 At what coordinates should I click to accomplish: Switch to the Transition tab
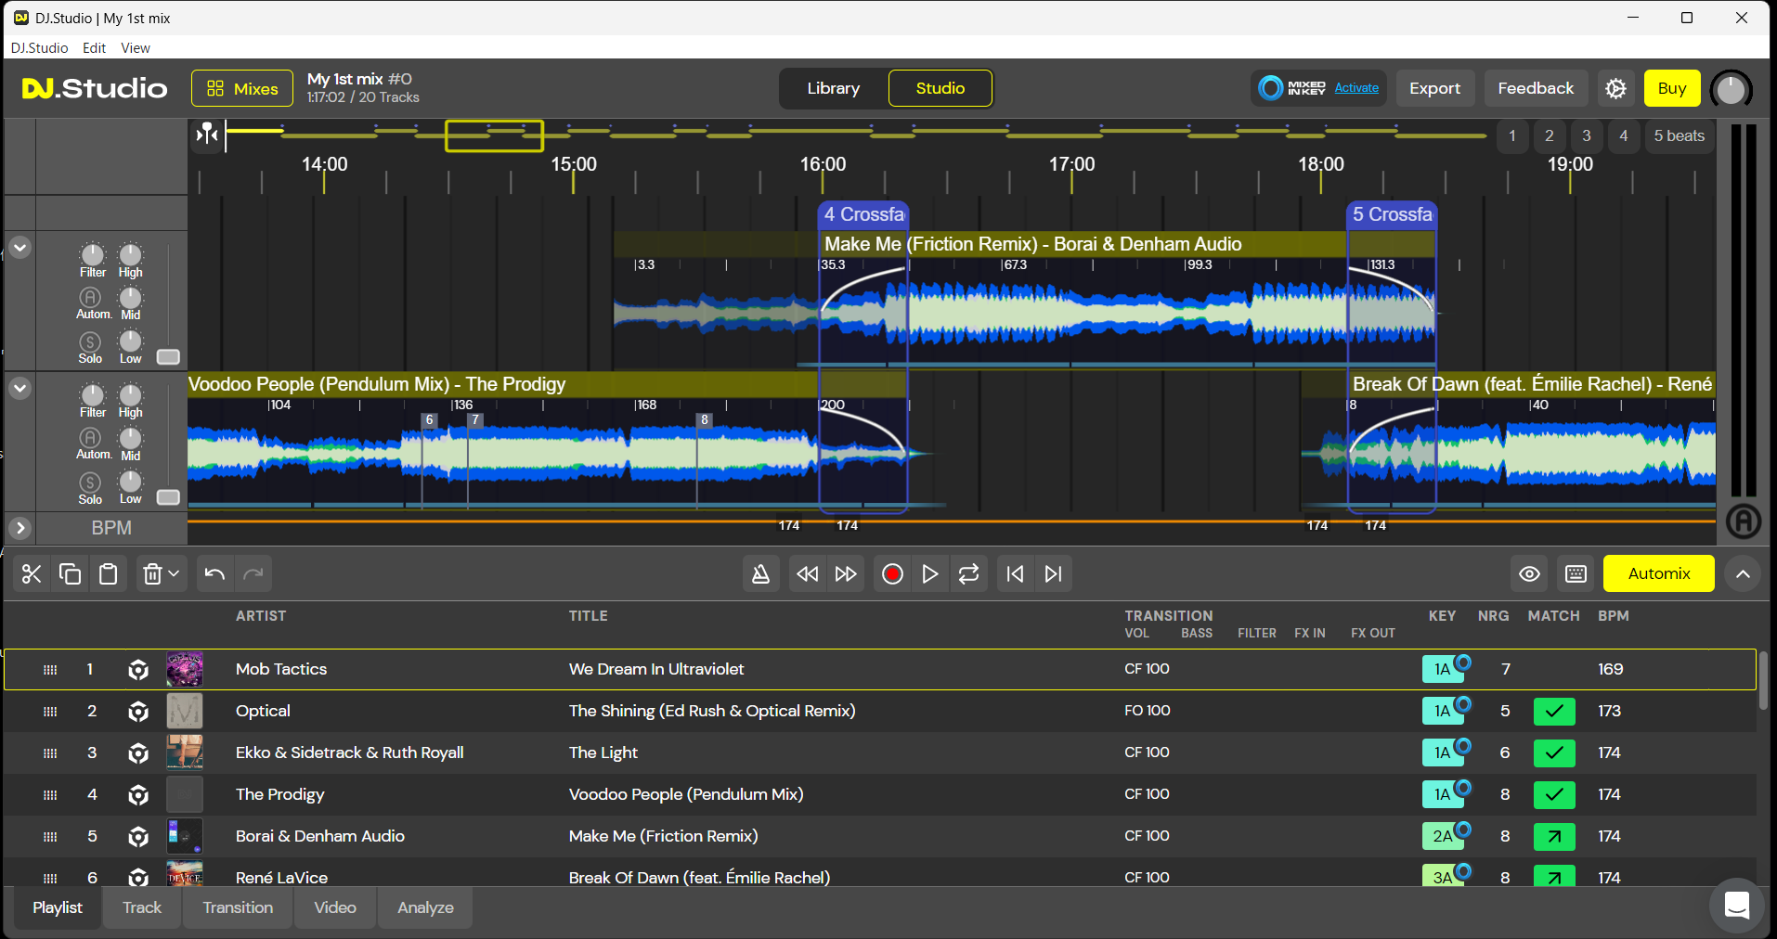point(238,907)
